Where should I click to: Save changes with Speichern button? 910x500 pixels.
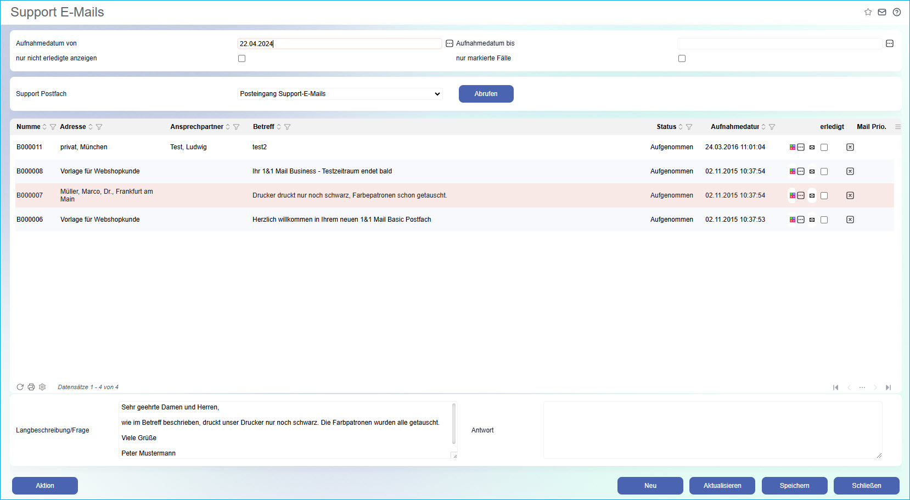click(795, 486)
